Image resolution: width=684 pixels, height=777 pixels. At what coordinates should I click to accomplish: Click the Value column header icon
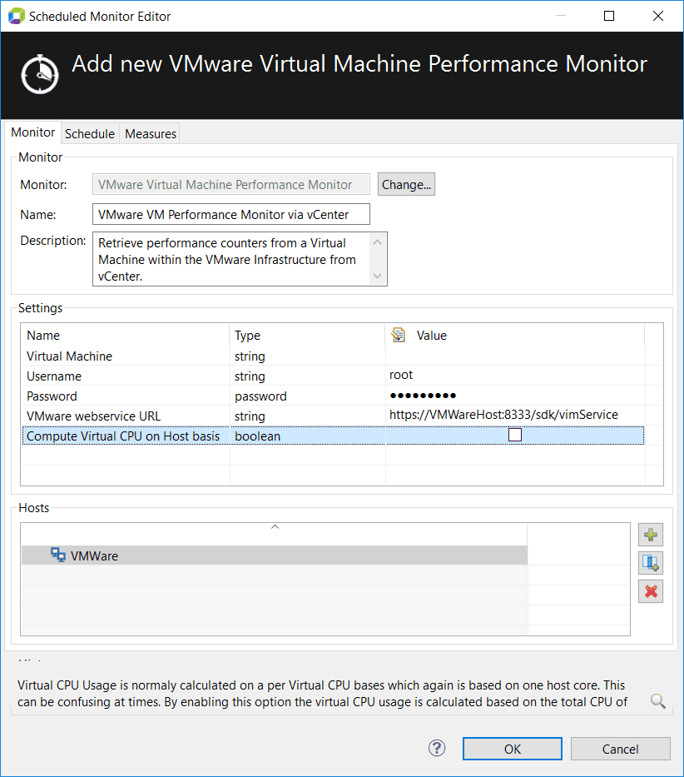[399, 335]
